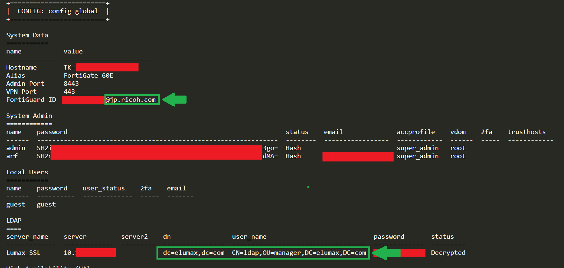Click the System Data section heading
The width and height of the screenshot is (564, 268).
27,36
